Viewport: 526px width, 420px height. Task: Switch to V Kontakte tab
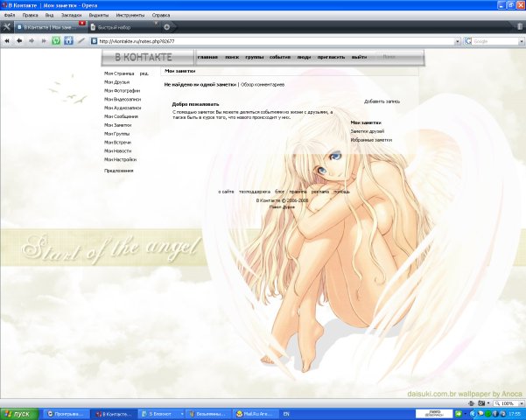click(50, 27)
